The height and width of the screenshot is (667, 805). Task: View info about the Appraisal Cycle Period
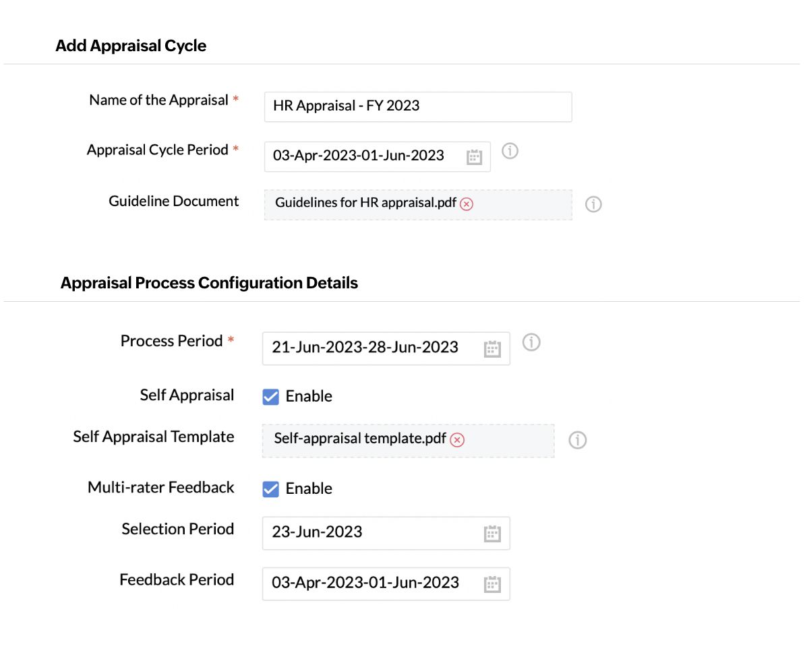pos(510,152)
